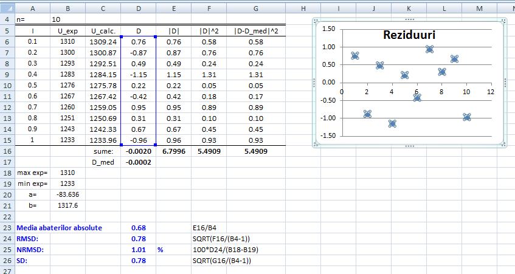
Task: Click cell with value -0.96
Action: (138, 140)
